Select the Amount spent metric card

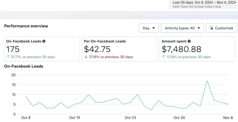(x=197, y=49)
